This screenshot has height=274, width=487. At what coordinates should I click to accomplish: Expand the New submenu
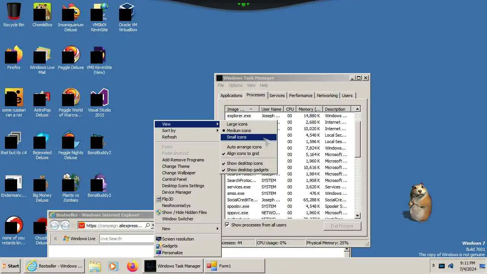coord(188,229)
